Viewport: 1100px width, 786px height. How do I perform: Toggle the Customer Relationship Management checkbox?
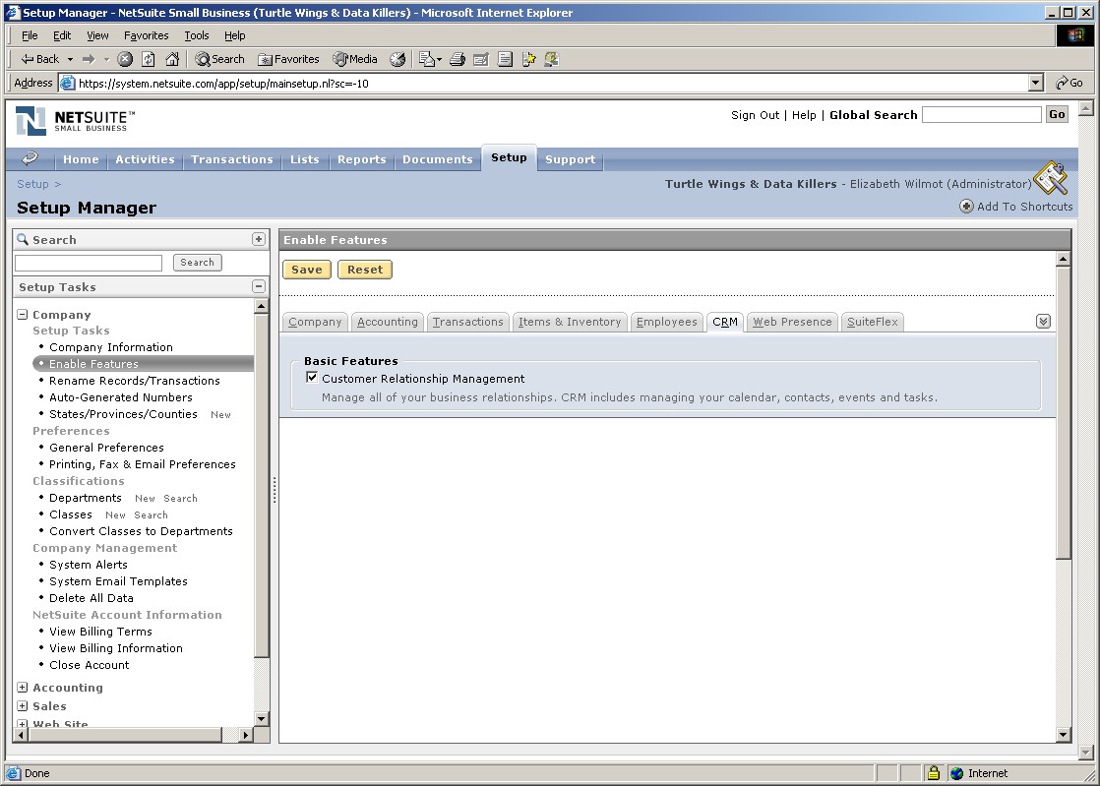[x=312, y=378]
